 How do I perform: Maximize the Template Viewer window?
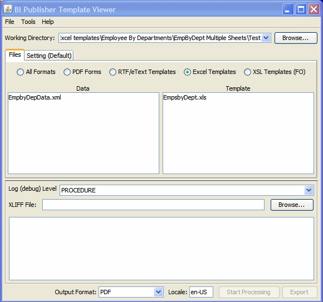tap(301, 9)
